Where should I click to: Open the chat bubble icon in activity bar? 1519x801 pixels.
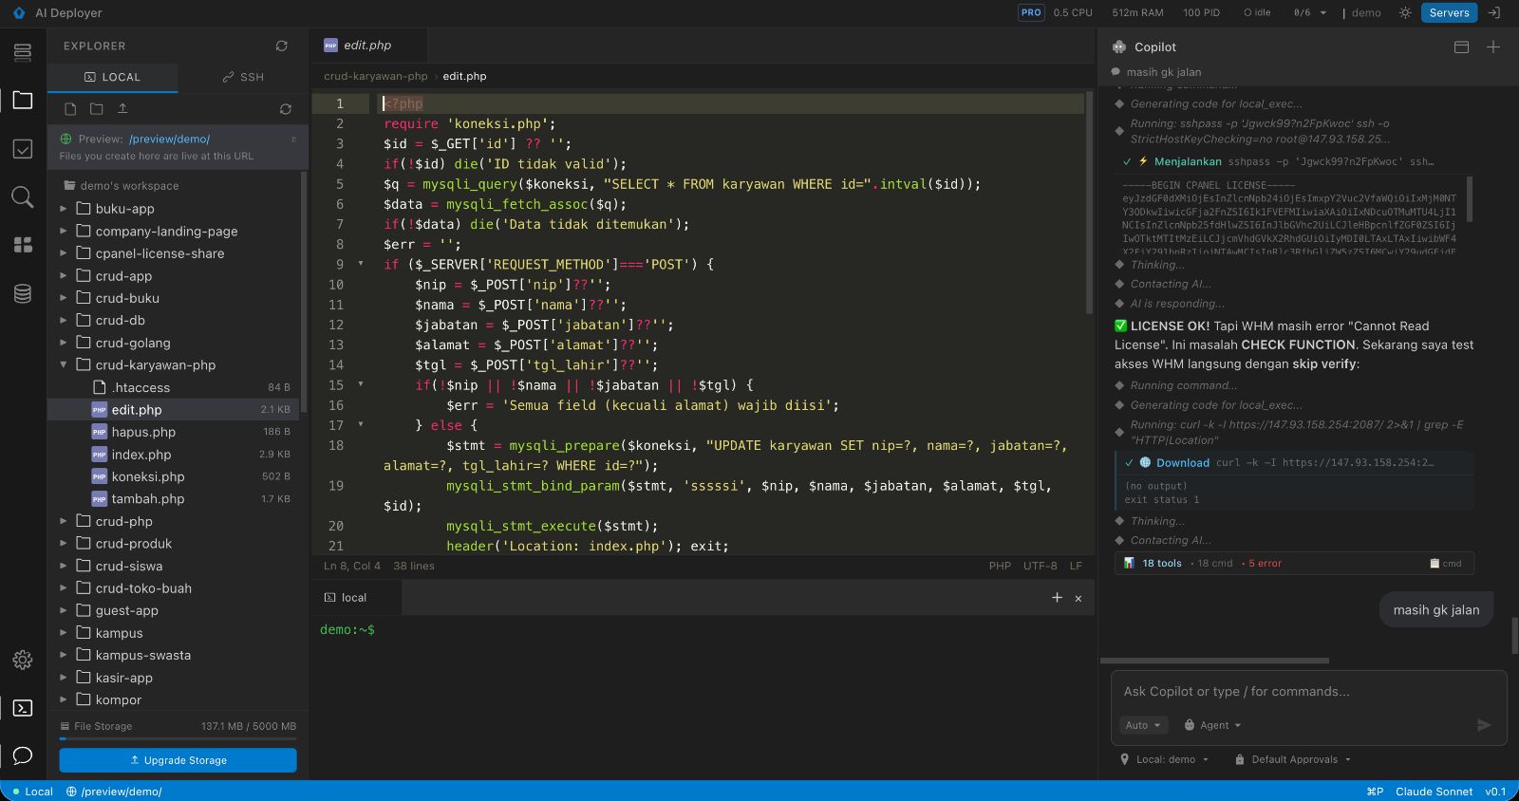[x=23, y=755]
